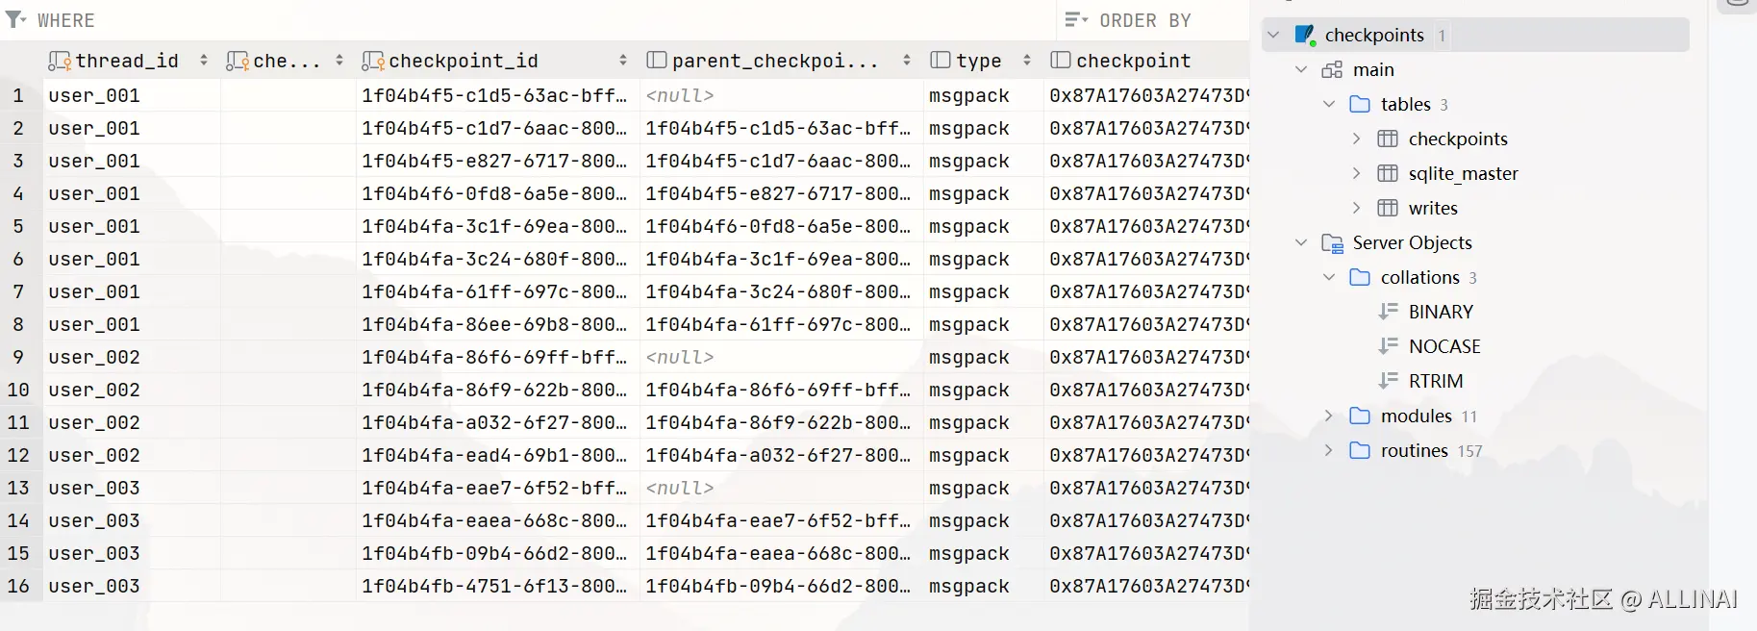Toggle sort on checkpoint_id column

623,61
